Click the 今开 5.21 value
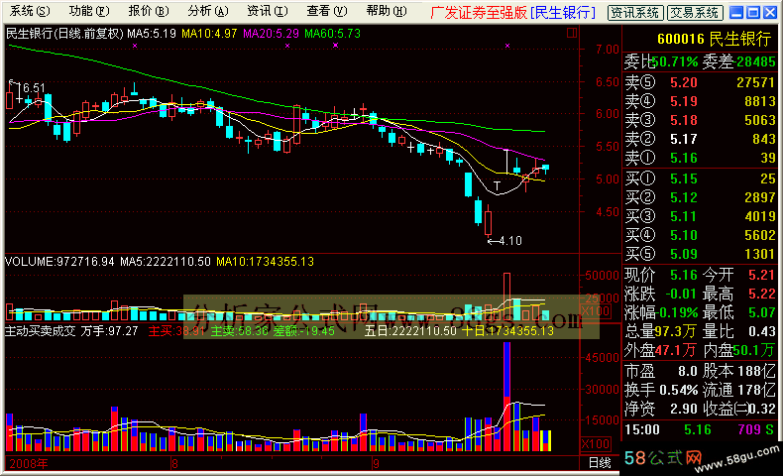Screen dimensions: 783x476 (x=761, y=276)
